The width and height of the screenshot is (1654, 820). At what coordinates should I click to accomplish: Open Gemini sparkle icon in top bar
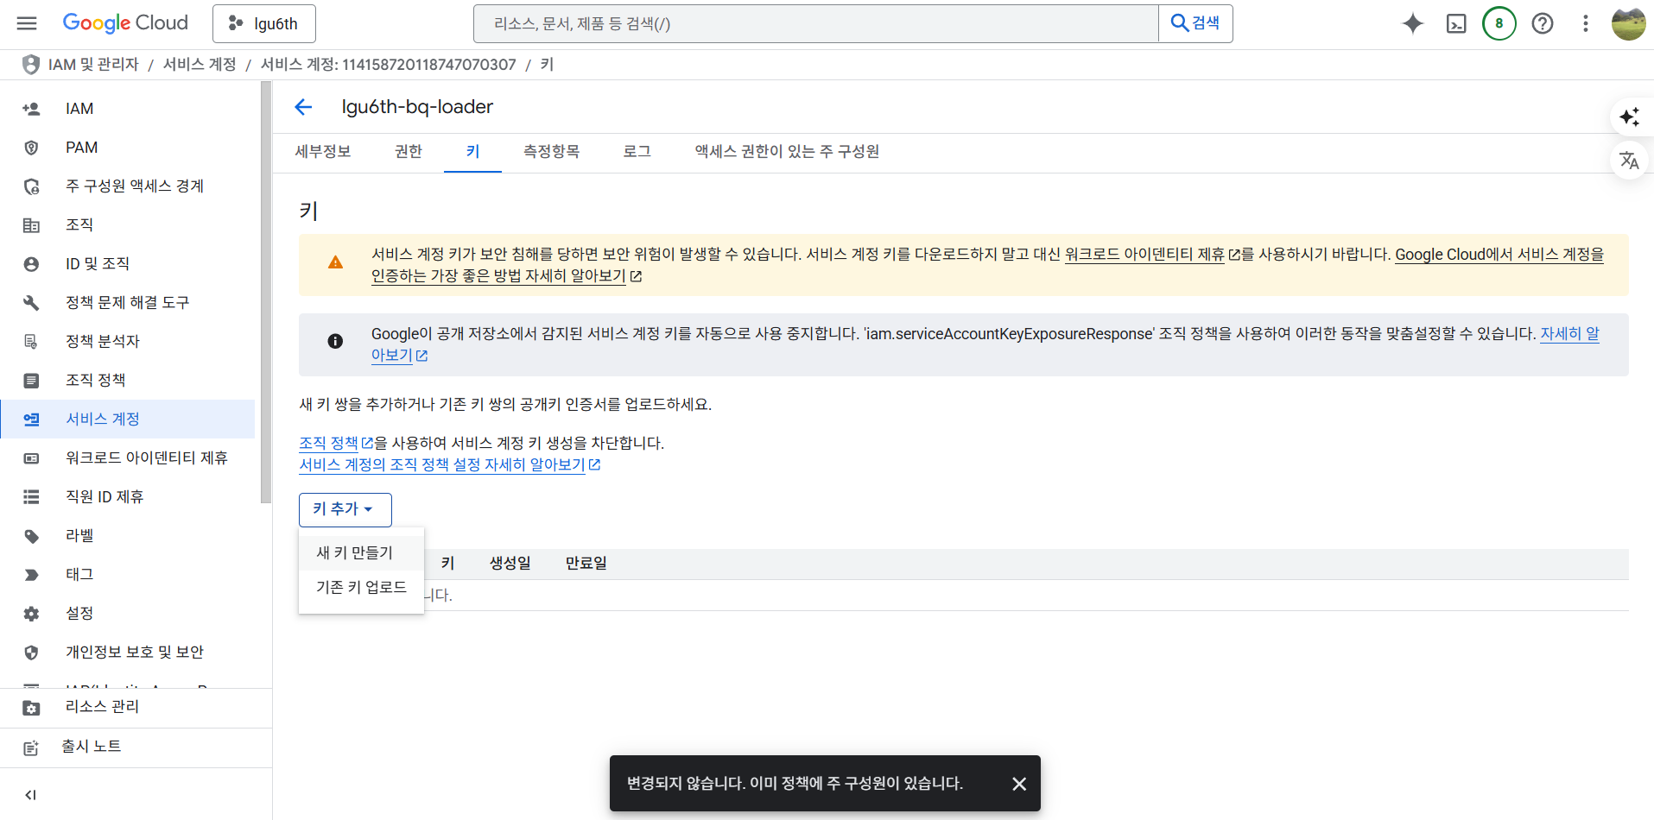(x=1413, y=23)
